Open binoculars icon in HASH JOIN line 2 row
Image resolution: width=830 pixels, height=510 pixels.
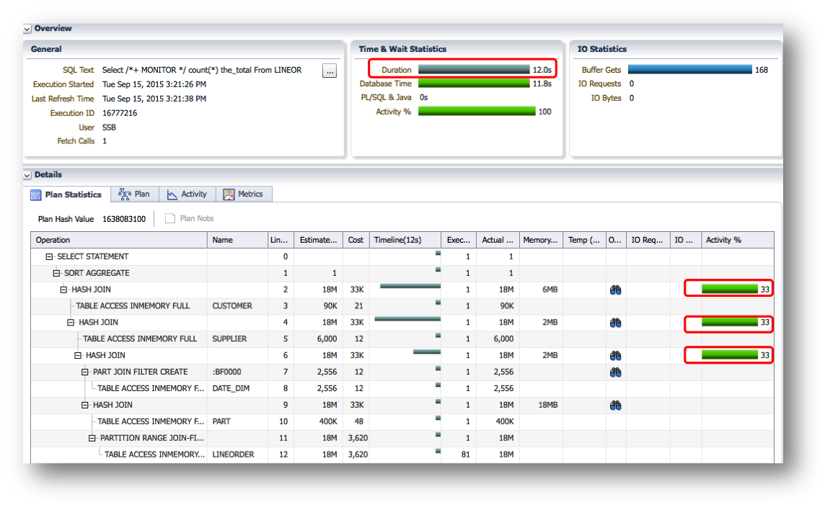[x=615, y=290]
